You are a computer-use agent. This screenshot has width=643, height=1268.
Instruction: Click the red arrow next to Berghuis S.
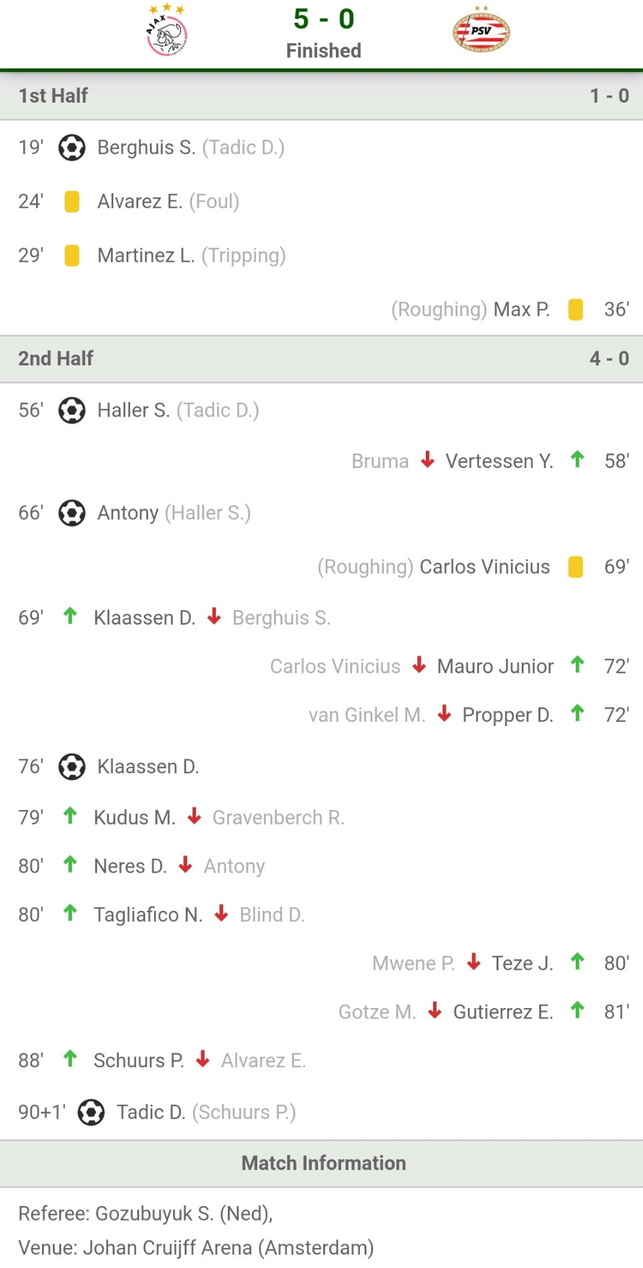214,616
